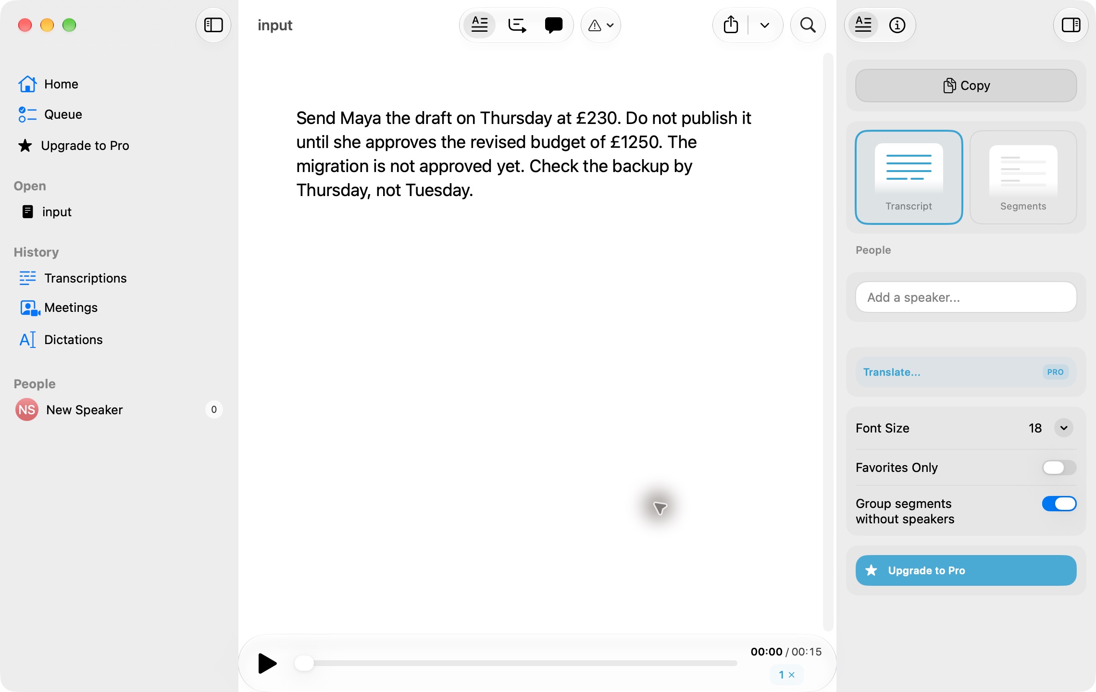
Task: Expand the export options chevron
Action: tap(765, 25)
